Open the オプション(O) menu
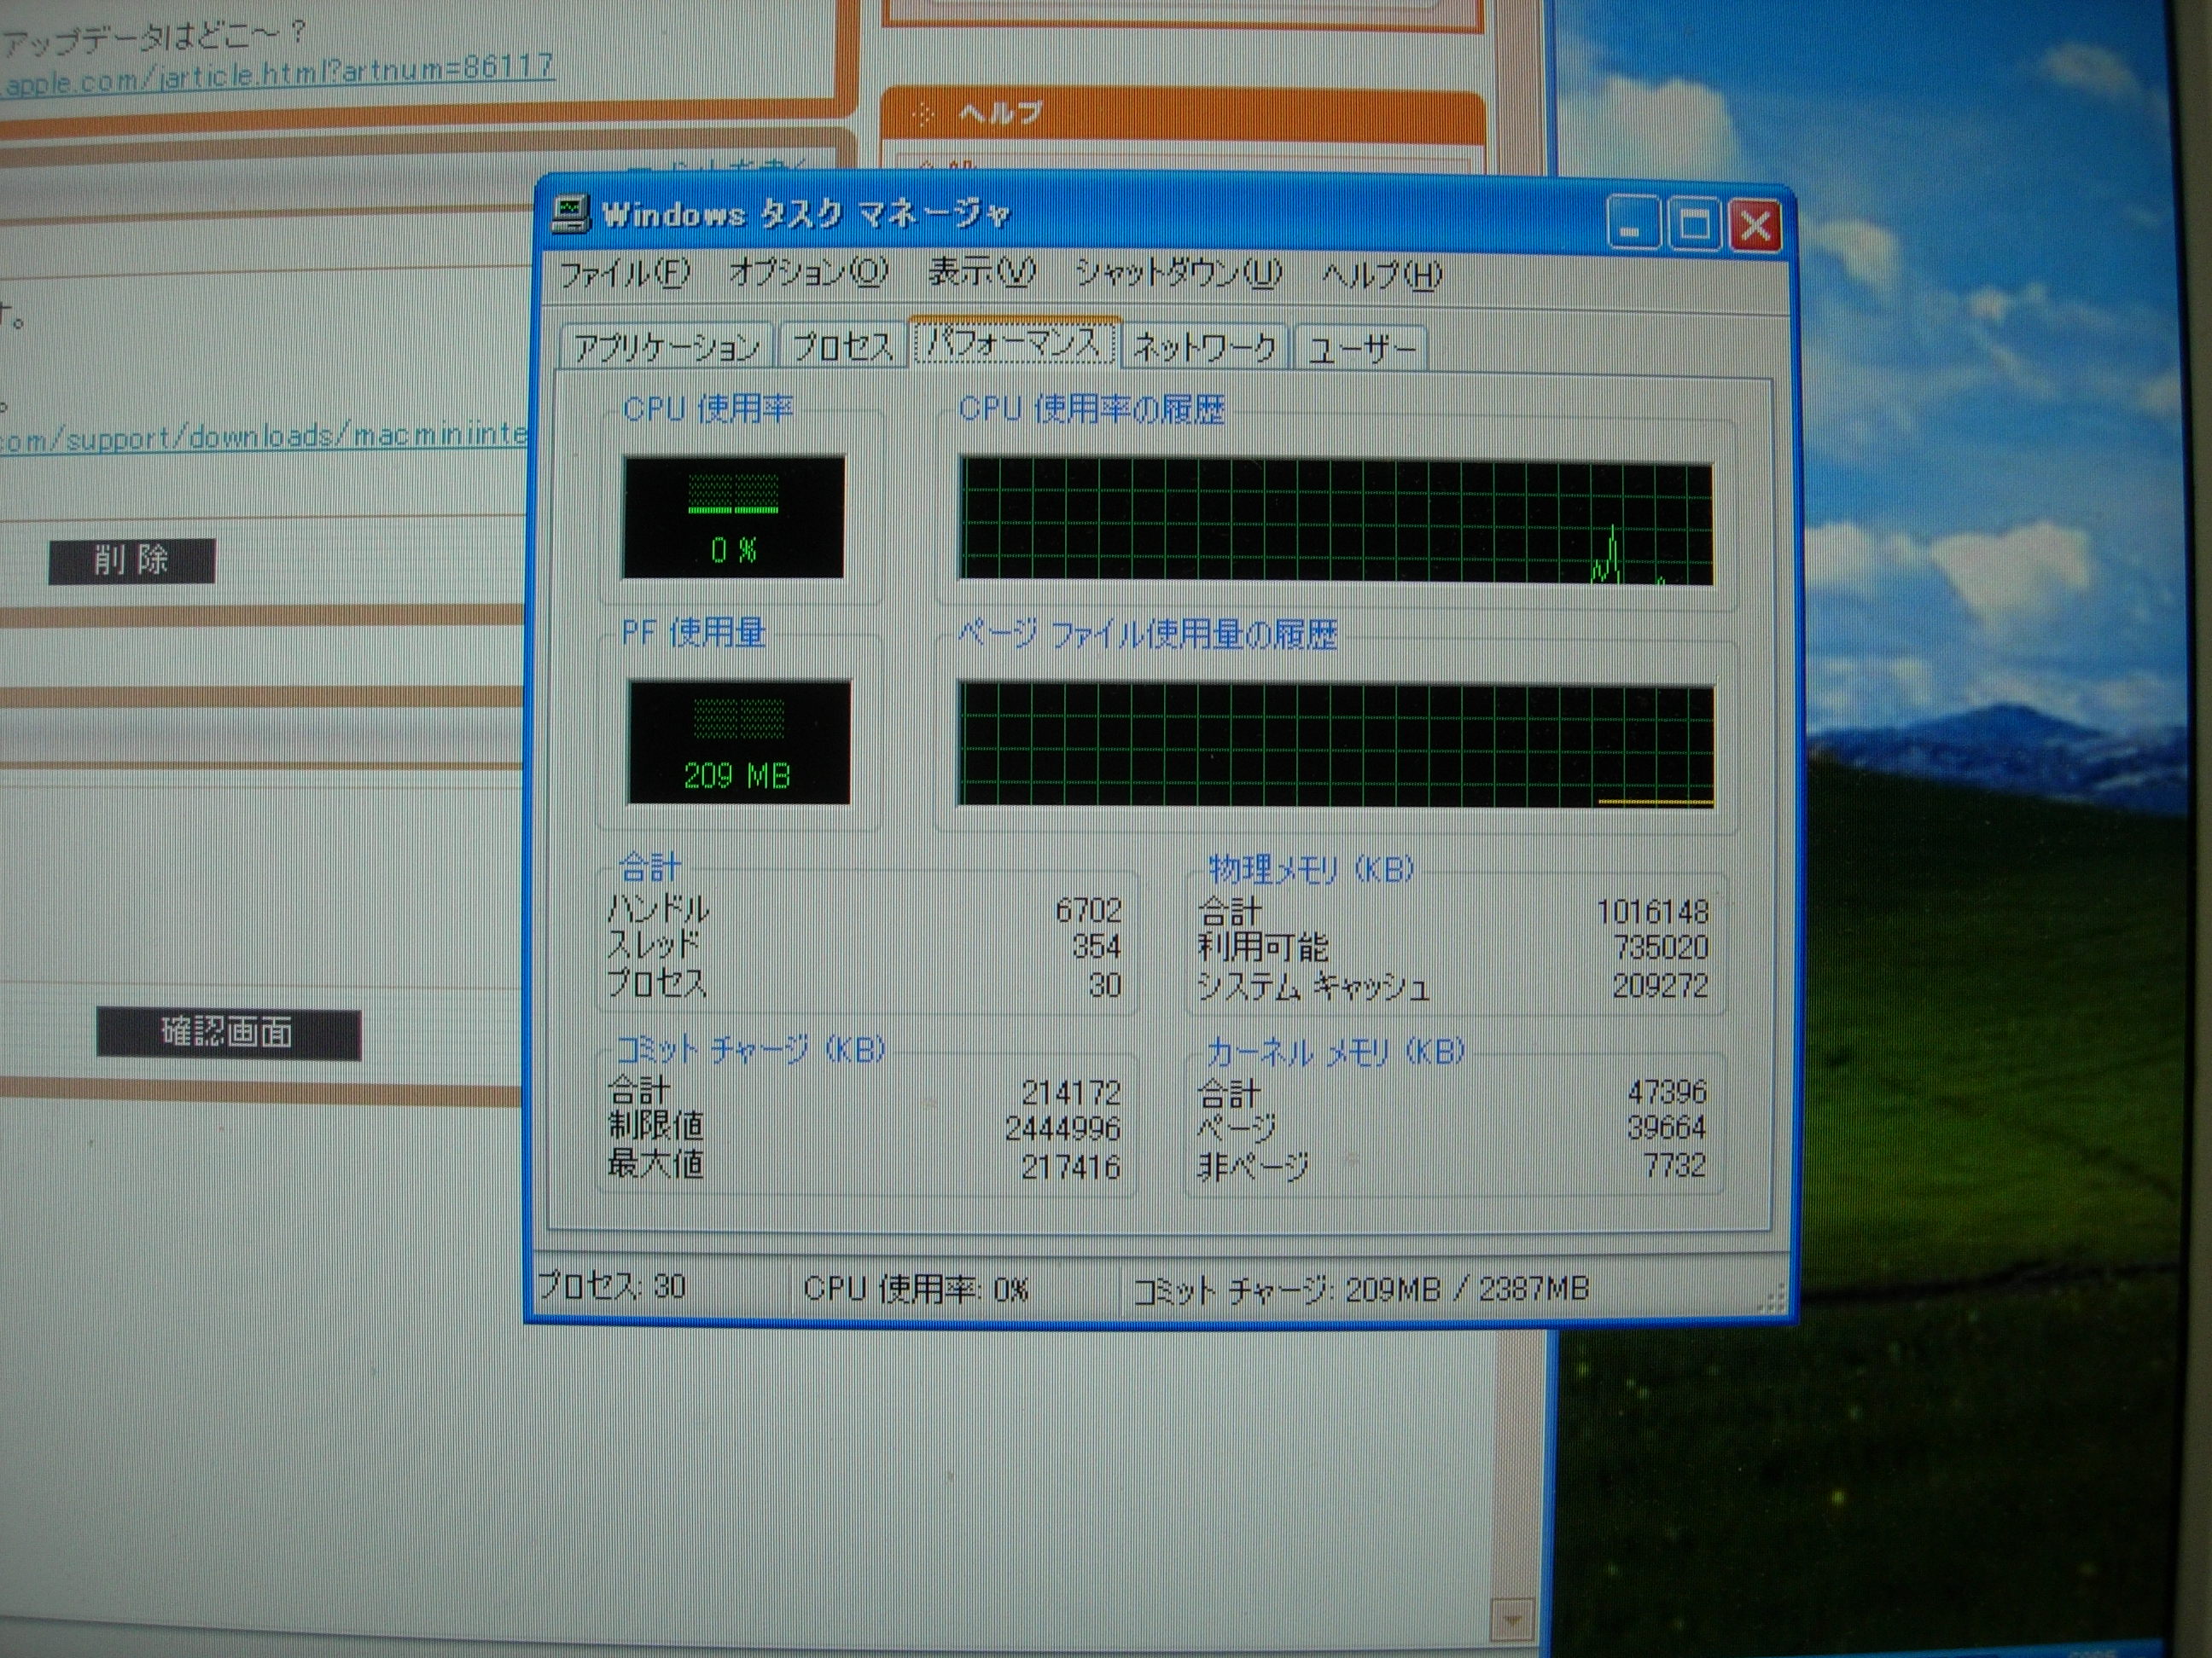This screenshot has height=1658, width=2212. 808,272
